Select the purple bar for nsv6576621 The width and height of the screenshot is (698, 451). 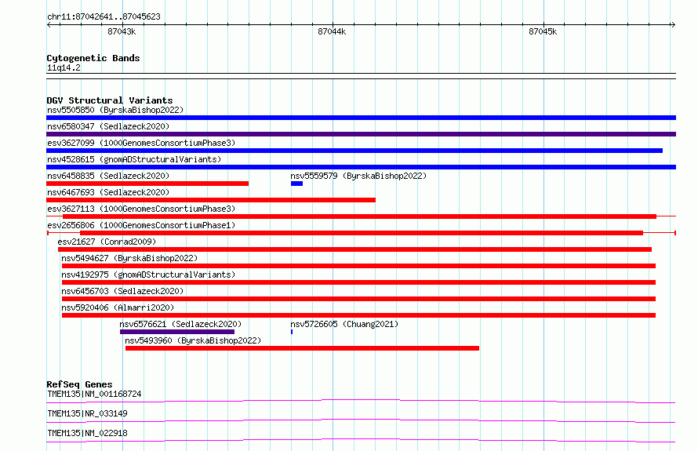click(x=177, y=332)
